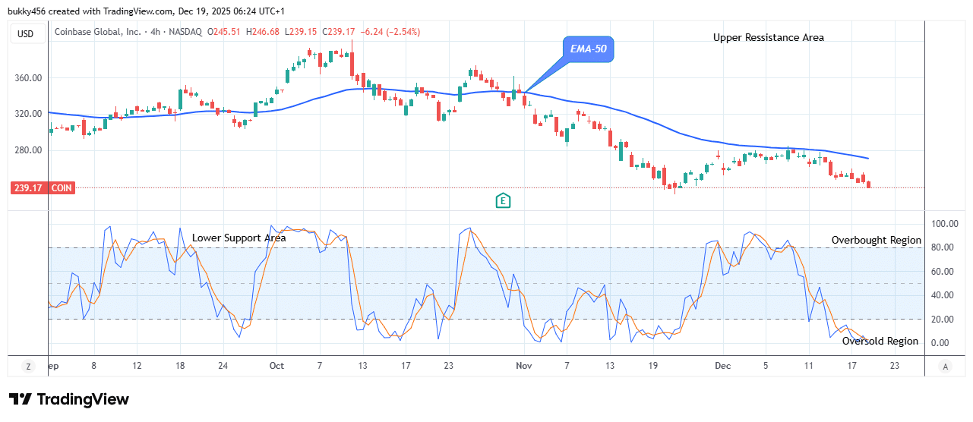973x422 pixels.
Task: Click the 'Z' timezone button at bottom left
Action: [29, 366]
